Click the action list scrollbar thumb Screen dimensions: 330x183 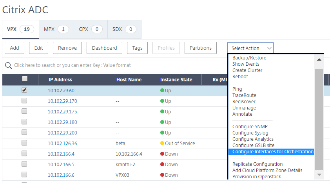(319, 119)
